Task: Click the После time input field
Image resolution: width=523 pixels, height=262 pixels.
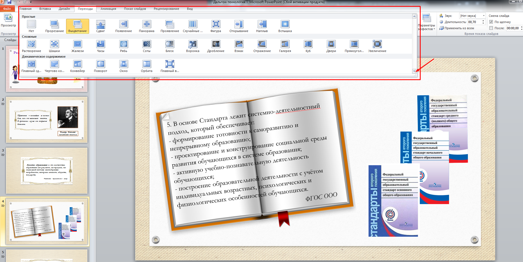Action: point(513,28)
